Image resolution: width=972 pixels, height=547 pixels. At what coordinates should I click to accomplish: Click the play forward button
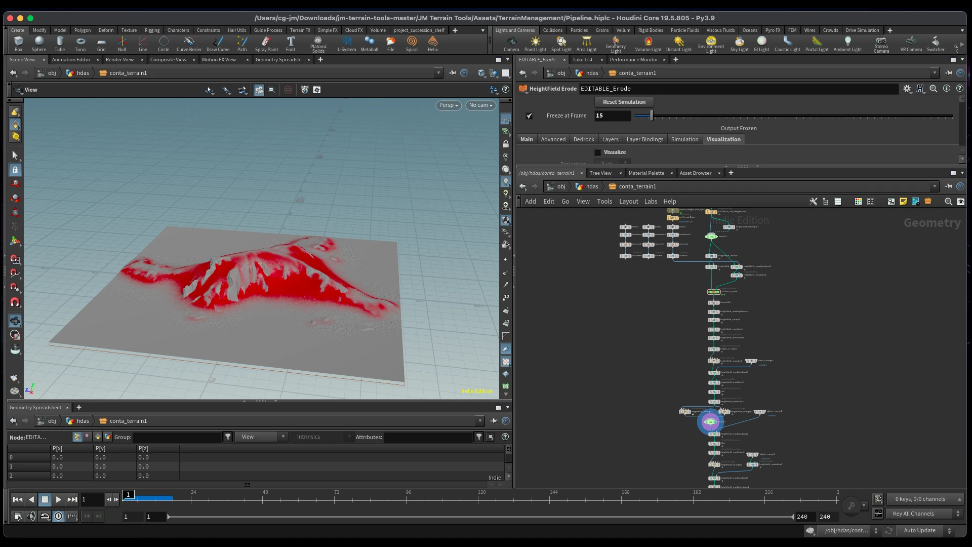[x=58, y=499]
